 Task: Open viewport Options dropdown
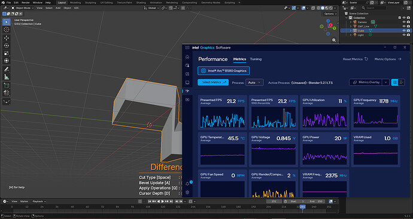coord(330,14)
